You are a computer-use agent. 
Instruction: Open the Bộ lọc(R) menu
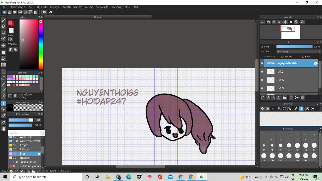(42, 7)
